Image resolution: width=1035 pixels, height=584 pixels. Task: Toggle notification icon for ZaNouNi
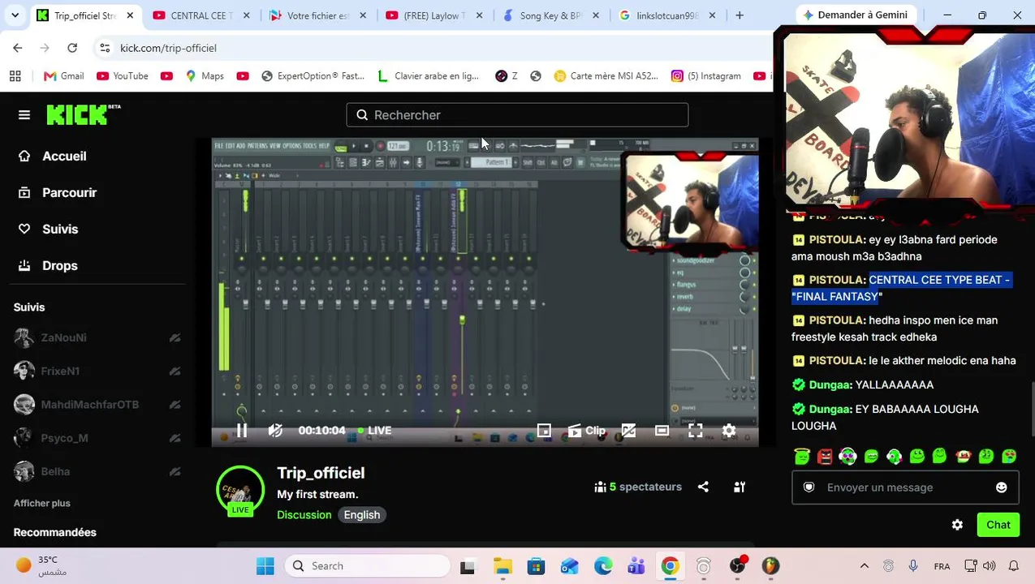click(x=175, y=337)
